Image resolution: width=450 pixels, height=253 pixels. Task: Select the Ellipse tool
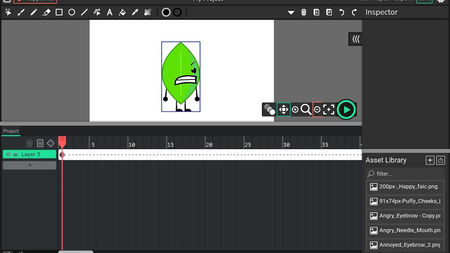pos(72,13)
